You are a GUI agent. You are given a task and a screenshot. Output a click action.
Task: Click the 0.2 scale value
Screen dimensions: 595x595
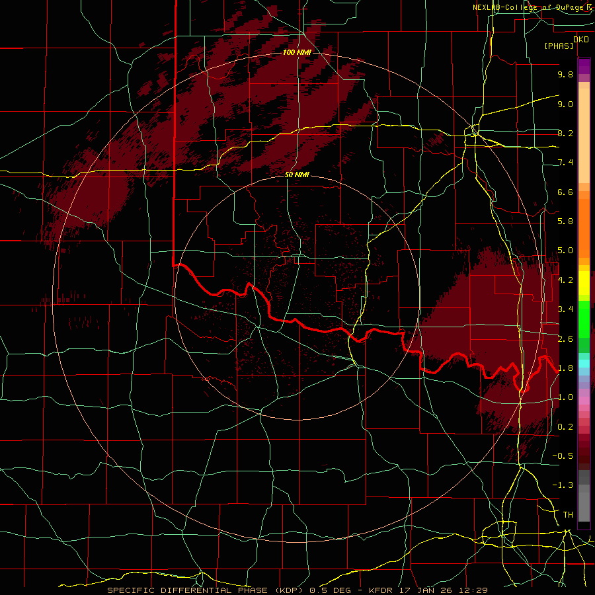pos(565,427)
